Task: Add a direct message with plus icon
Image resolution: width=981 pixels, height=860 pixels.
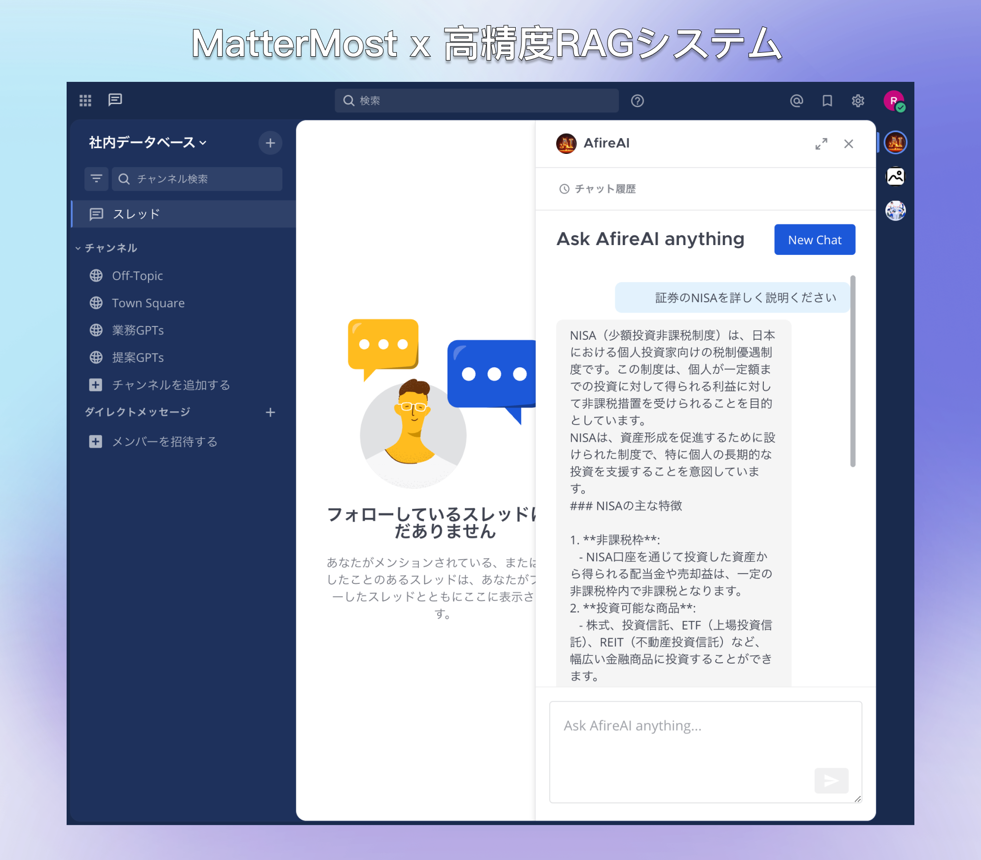Action: click(x=270, y=412)
